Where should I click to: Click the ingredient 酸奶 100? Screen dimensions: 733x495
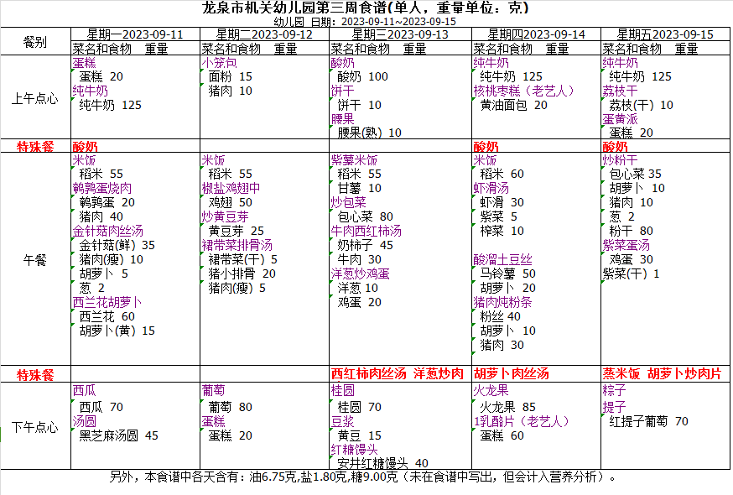[362, 76]
